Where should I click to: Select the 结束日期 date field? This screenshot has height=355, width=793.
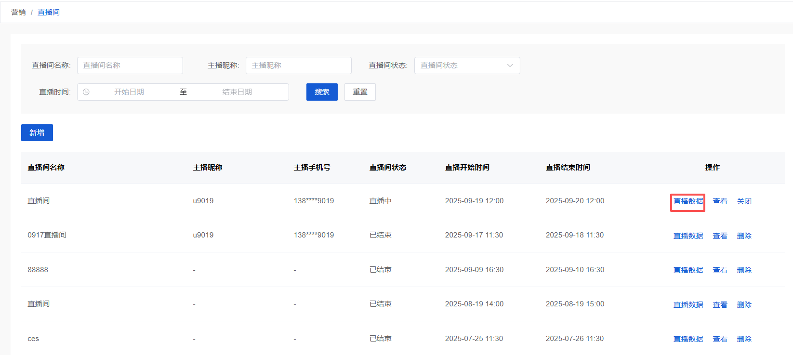point(237,92)
